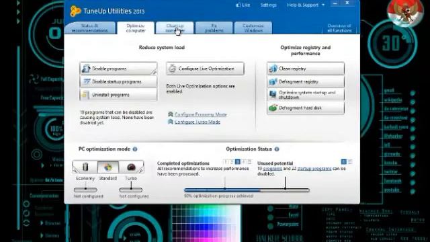Click the Disable startup programs button
430x242 pixels.
(118, 82)
